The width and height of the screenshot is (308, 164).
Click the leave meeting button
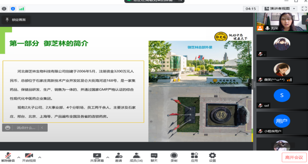pos(294,157)
